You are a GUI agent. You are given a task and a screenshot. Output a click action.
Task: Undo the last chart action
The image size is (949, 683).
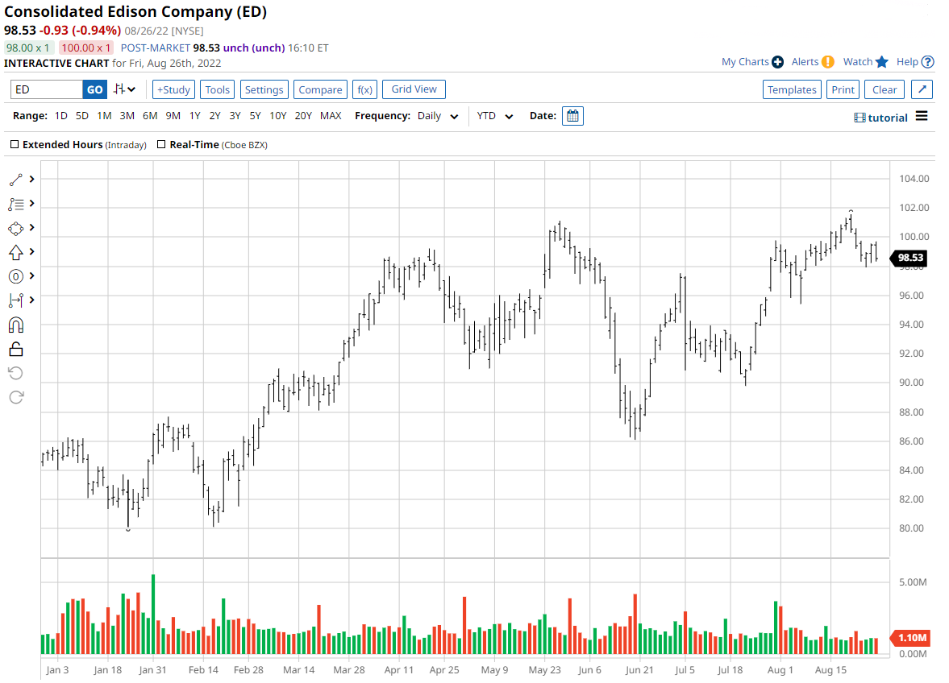(15, 372)
